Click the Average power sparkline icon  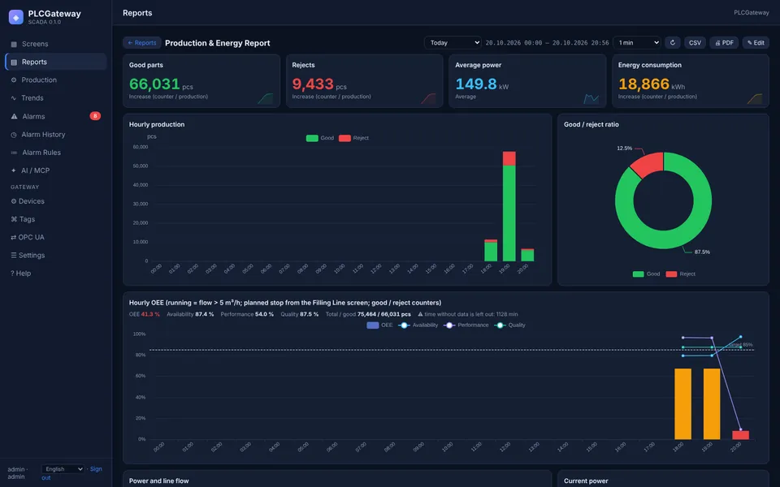pyautogui.click(x=591, y=98)
